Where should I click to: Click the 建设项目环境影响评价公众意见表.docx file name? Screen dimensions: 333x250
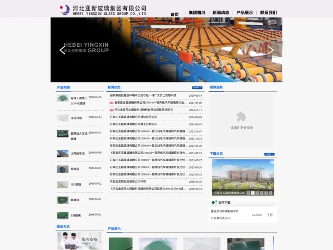tap(225, 214)
